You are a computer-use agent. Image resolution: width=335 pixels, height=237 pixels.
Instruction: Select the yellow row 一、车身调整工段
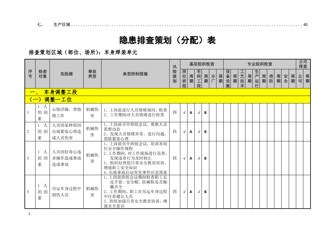coord(167,92)
